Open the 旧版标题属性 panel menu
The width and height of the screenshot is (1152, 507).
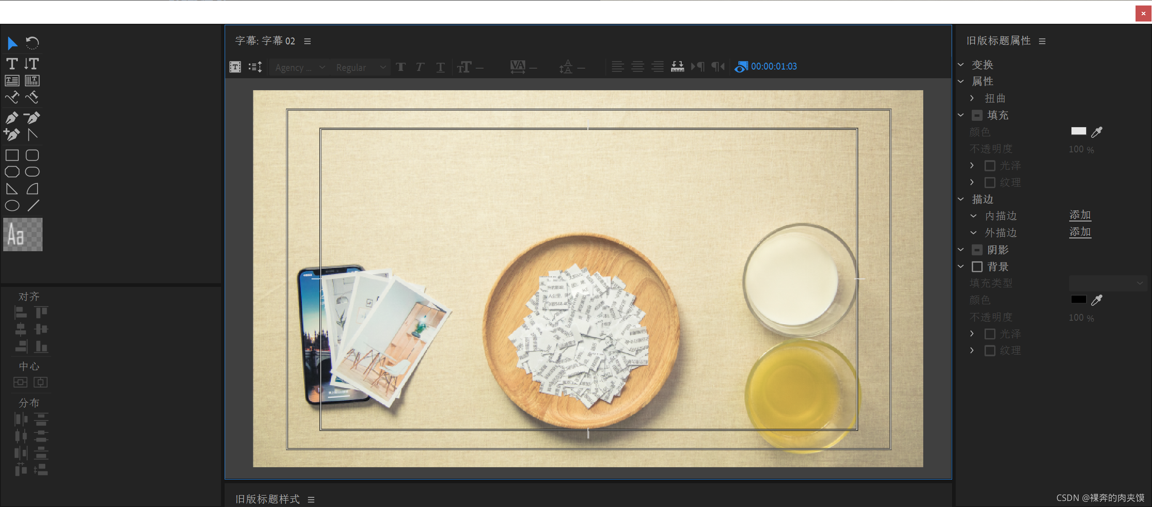1042,41
